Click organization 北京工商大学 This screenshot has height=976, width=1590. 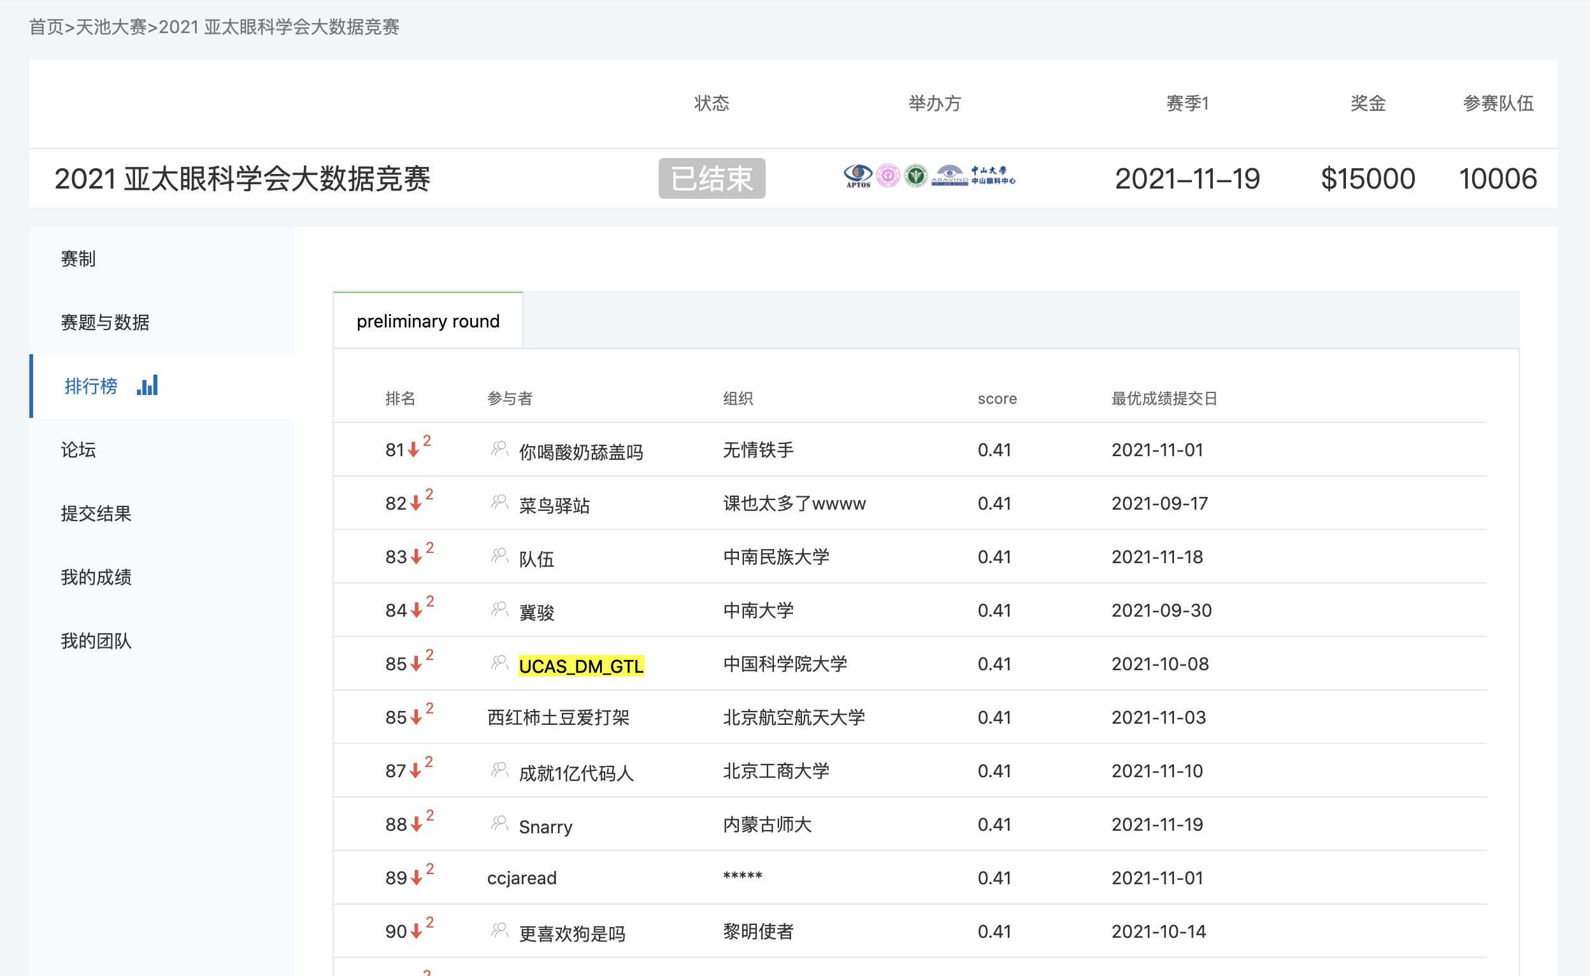(x=776, y=771)
